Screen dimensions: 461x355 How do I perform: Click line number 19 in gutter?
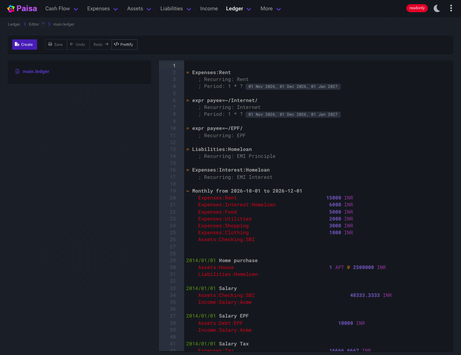(173, 191)
